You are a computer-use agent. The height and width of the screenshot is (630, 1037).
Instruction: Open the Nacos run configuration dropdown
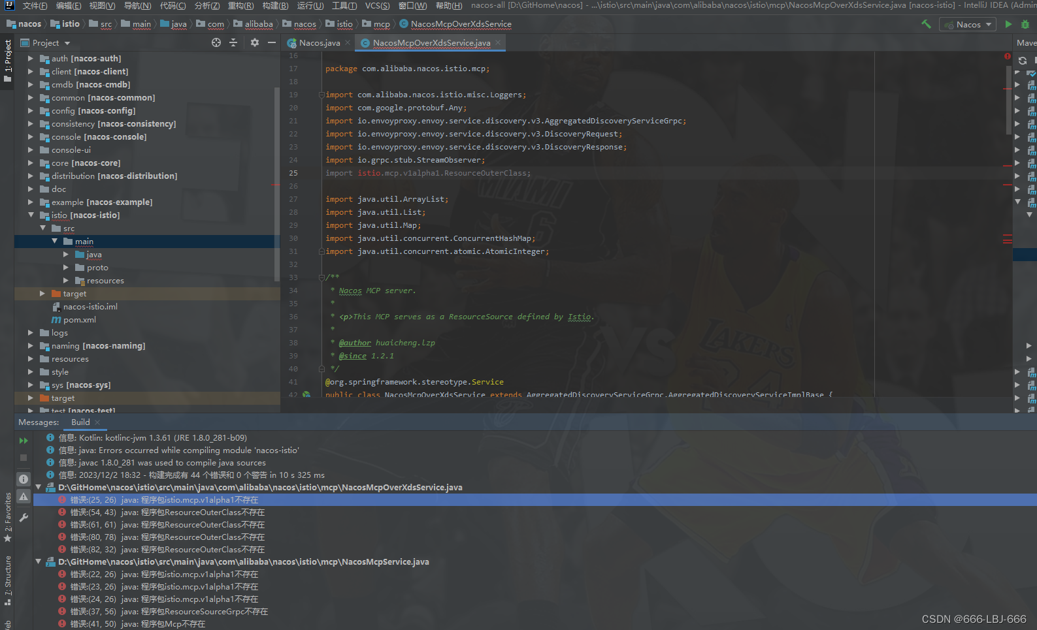(968, 24)
